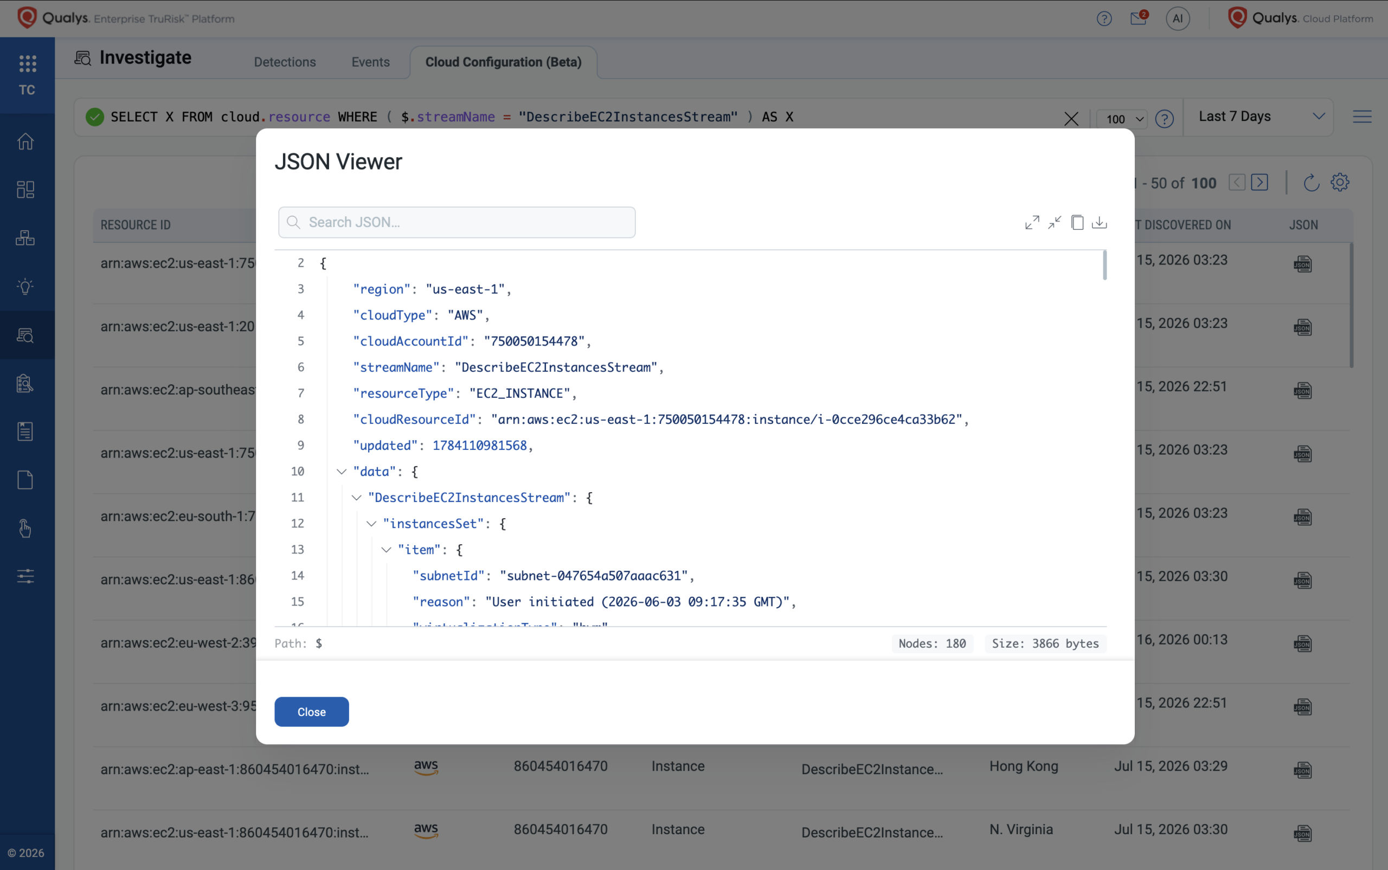Collapse the "item" node
The height and width of the screenshot is (870, 1388).
click(x=386, y=550)
